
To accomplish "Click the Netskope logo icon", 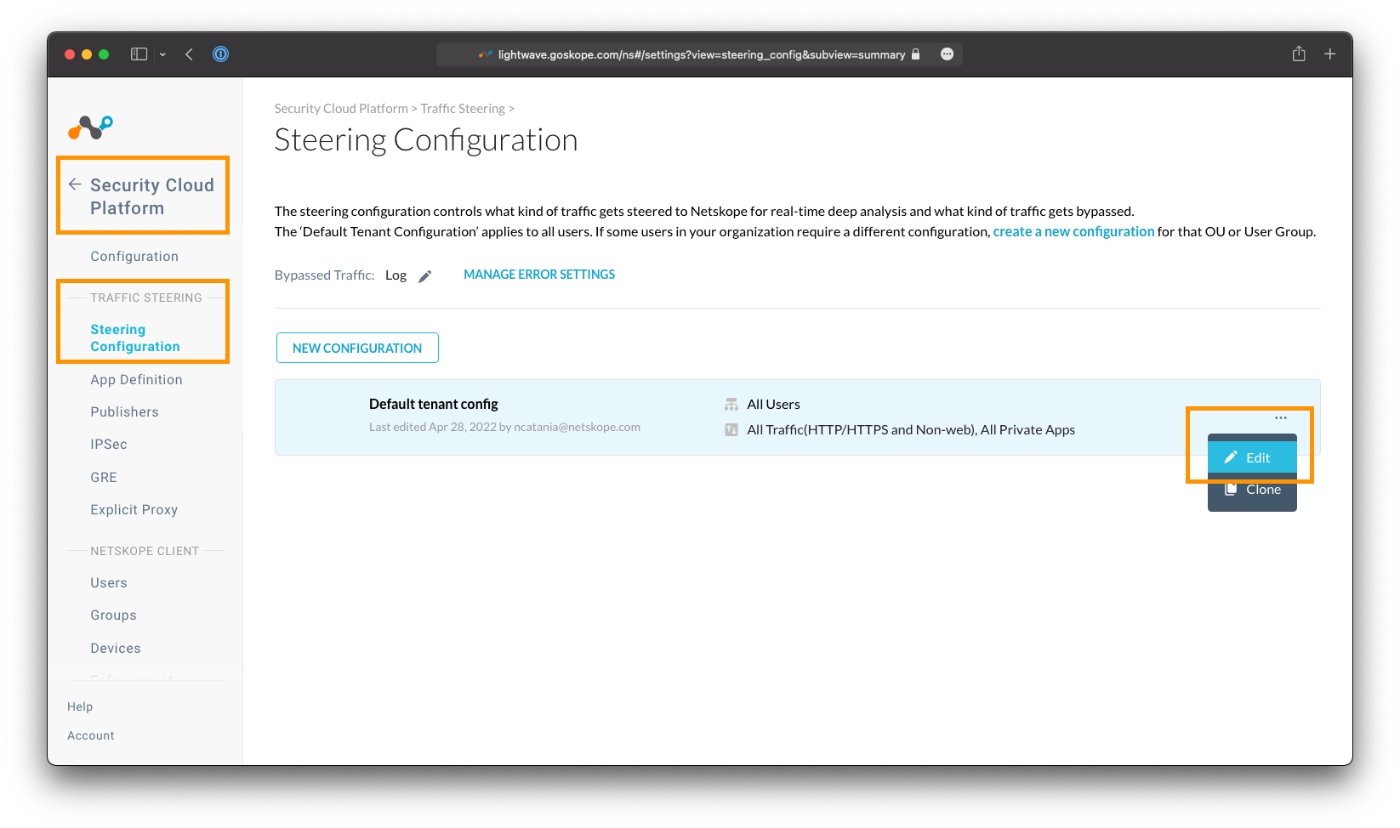I will (90, 127).
